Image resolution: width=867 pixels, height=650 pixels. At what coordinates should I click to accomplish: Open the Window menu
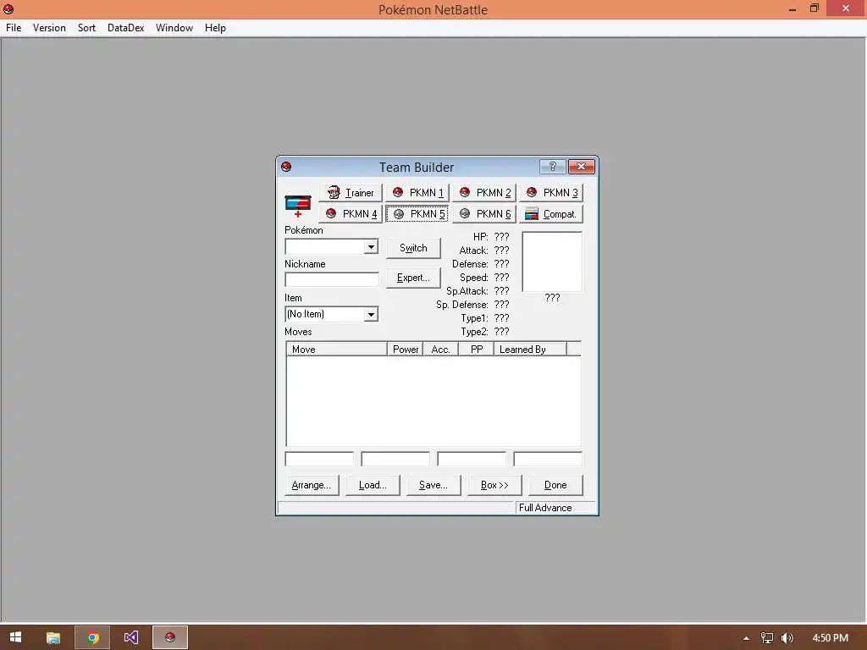coord(174,28)
